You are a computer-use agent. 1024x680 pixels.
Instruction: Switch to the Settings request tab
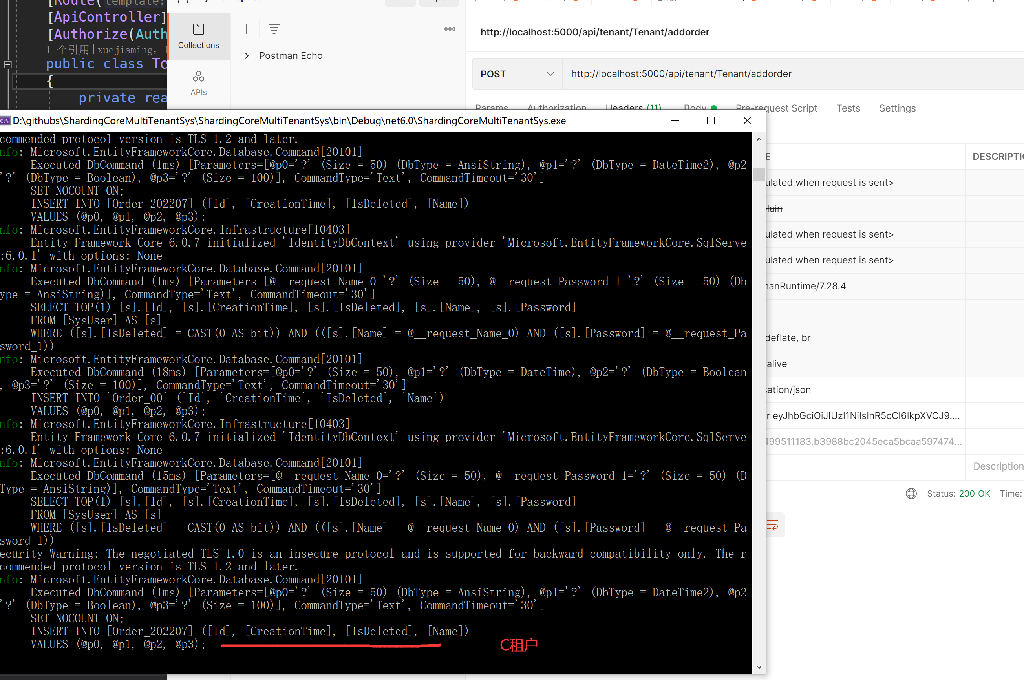[x=897, y=108]
